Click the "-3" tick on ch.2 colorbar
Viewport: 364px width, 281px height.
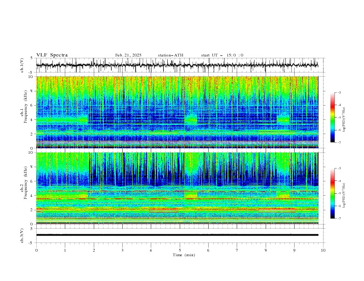(x=339, y=169)
